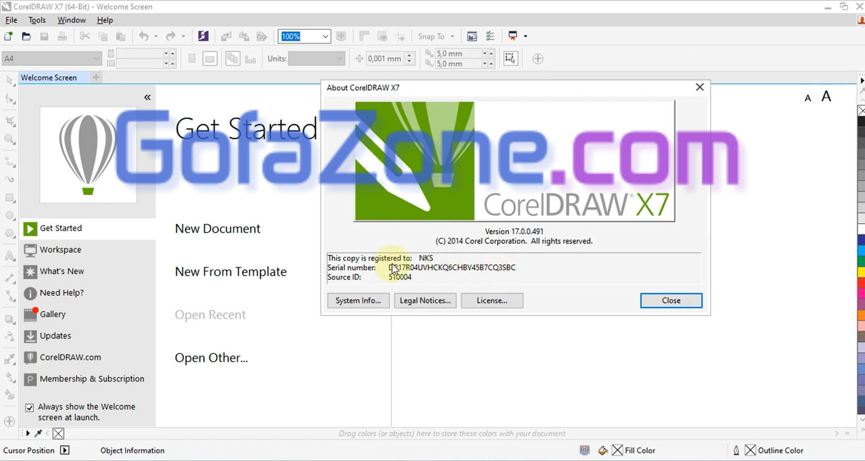The height and width of the screenshot is (461, 865).
Task: Open the Gallery sidebar item
Action: (52, 314)
